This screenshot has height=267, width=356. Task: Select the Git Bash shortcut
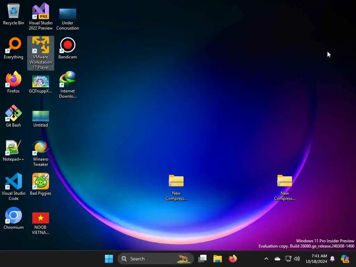pyautogui.click(x=14, y=116)
